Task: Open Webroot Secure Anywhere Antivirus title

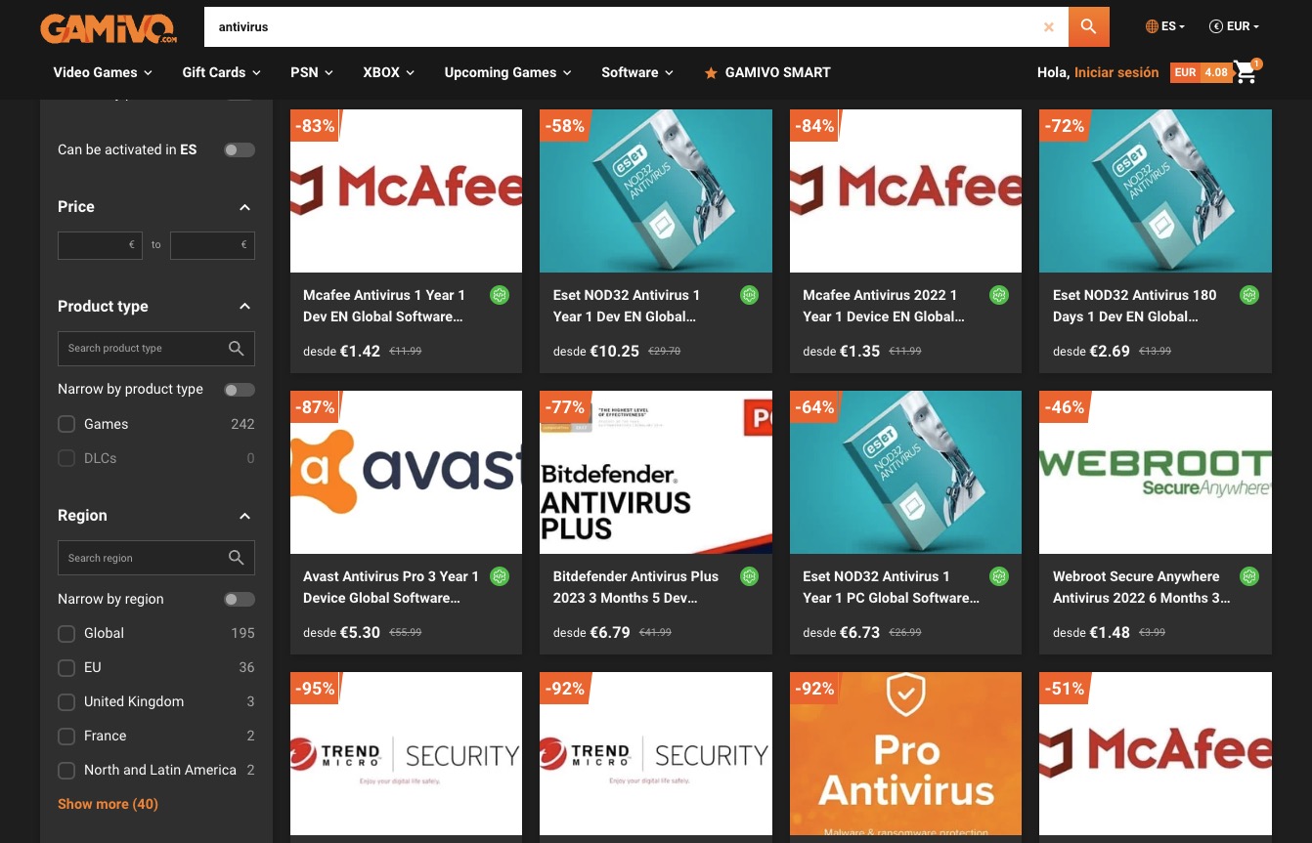Action: tap(1141, 587)
